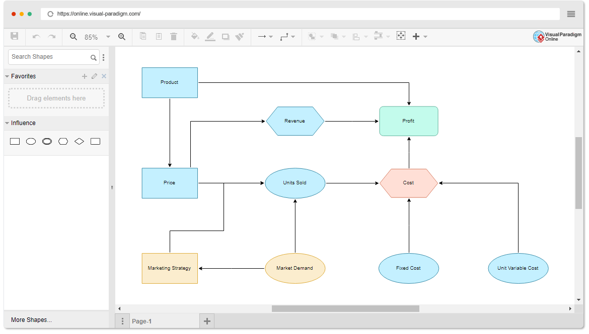Select the Fixed Cost ellipse
589x334 pixels.
point(409,268)
